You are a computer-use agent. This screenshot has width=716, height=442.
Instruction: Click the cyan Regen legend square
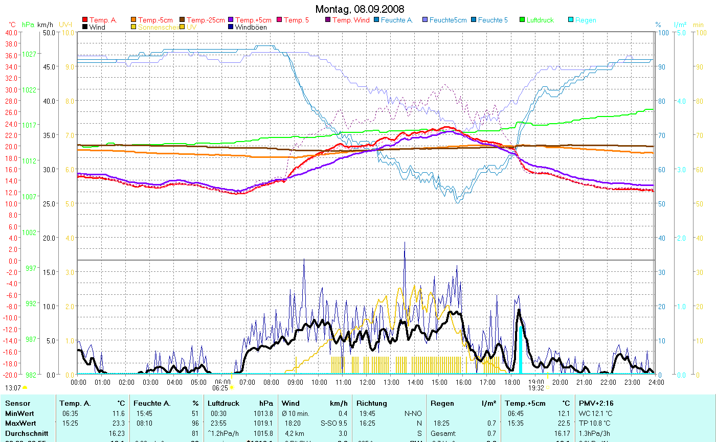click(x=571, y=20)
